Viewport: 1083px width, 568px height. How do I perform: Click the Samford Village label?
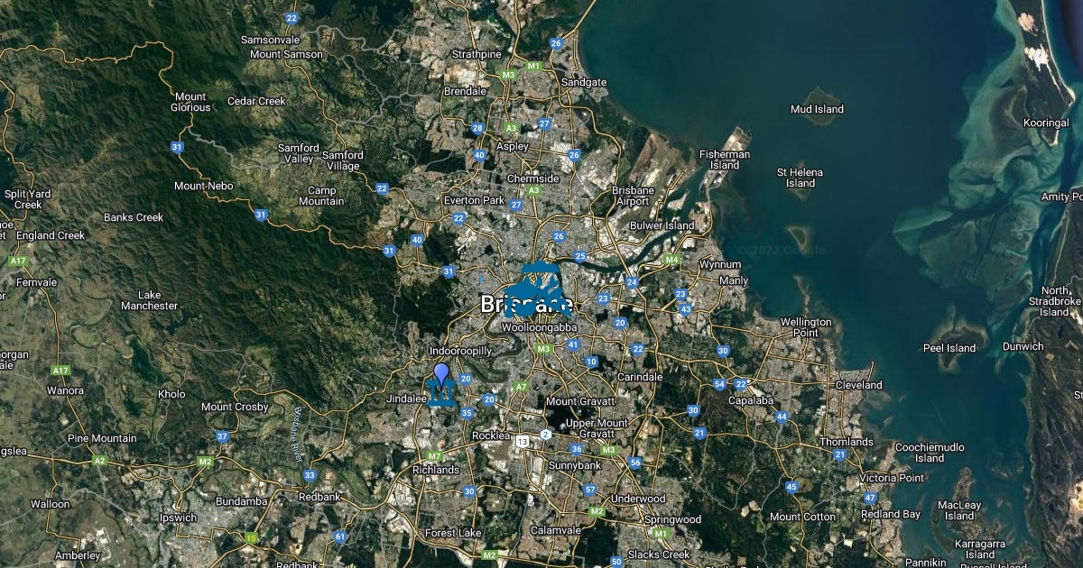[343, 160]
